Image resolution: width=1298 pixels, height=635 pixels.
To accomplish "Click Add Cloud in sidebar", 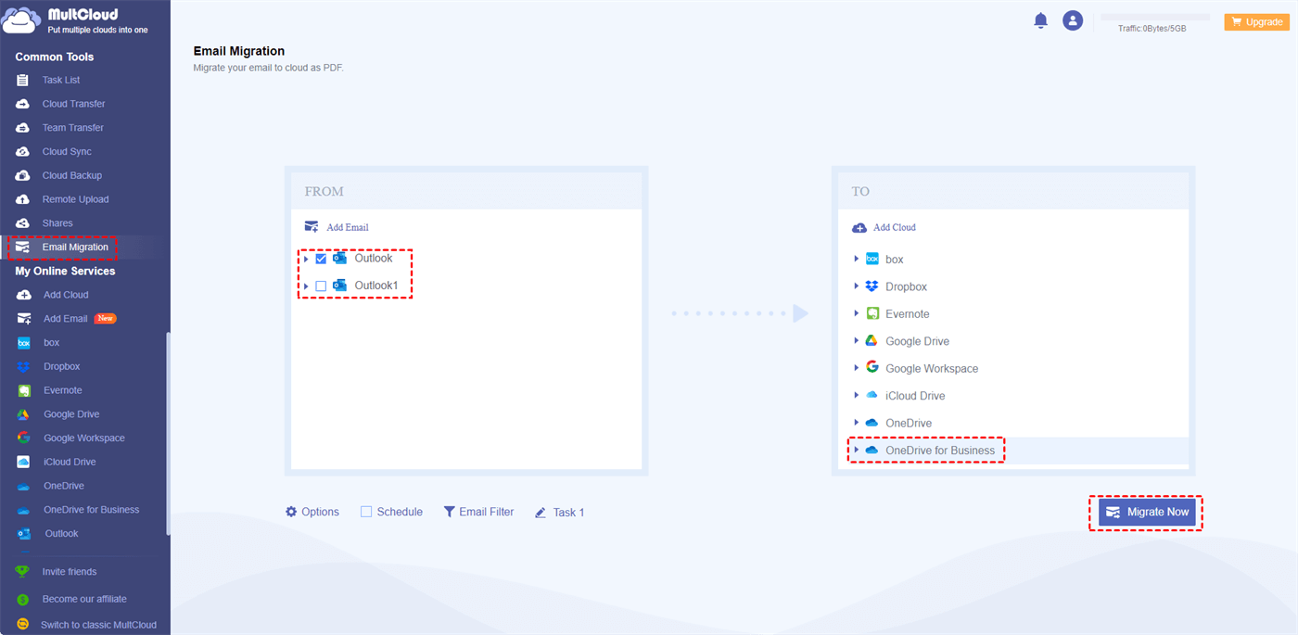I will (66, 295).
